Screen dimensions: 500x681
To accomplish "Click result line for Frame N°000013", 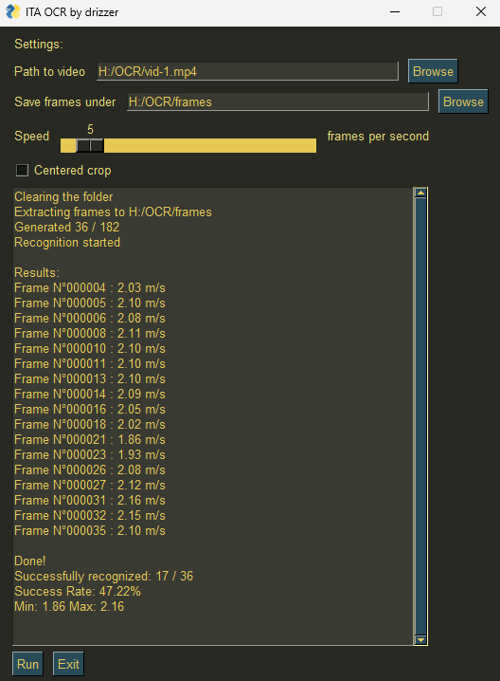I will [90, 379].
